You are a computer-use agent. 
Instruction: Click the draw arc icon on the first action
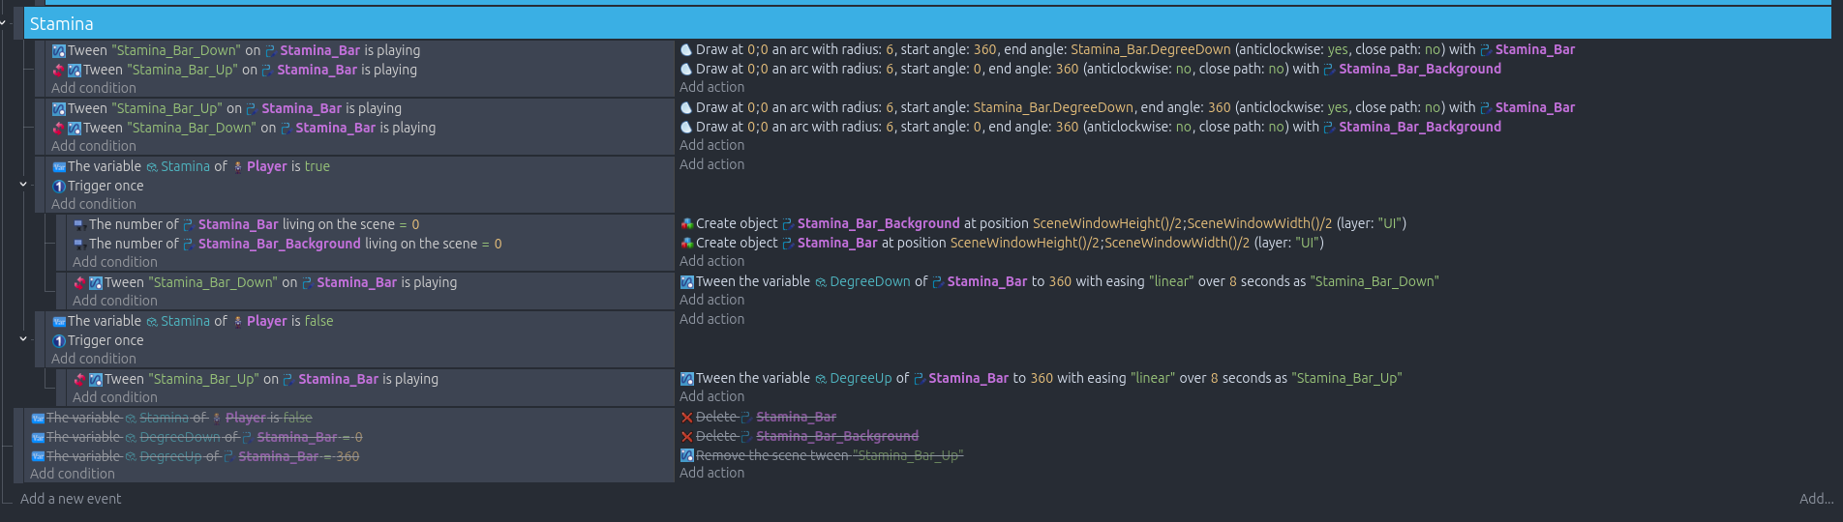point(686,50)
